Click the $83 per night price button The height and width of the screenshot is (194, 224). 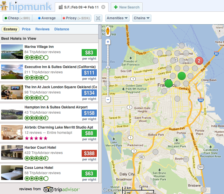pos(89,53)
